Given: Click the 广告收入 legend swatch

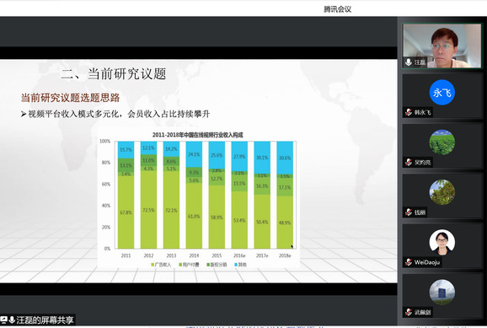Looking at the screenshot, I should (153, 265).
